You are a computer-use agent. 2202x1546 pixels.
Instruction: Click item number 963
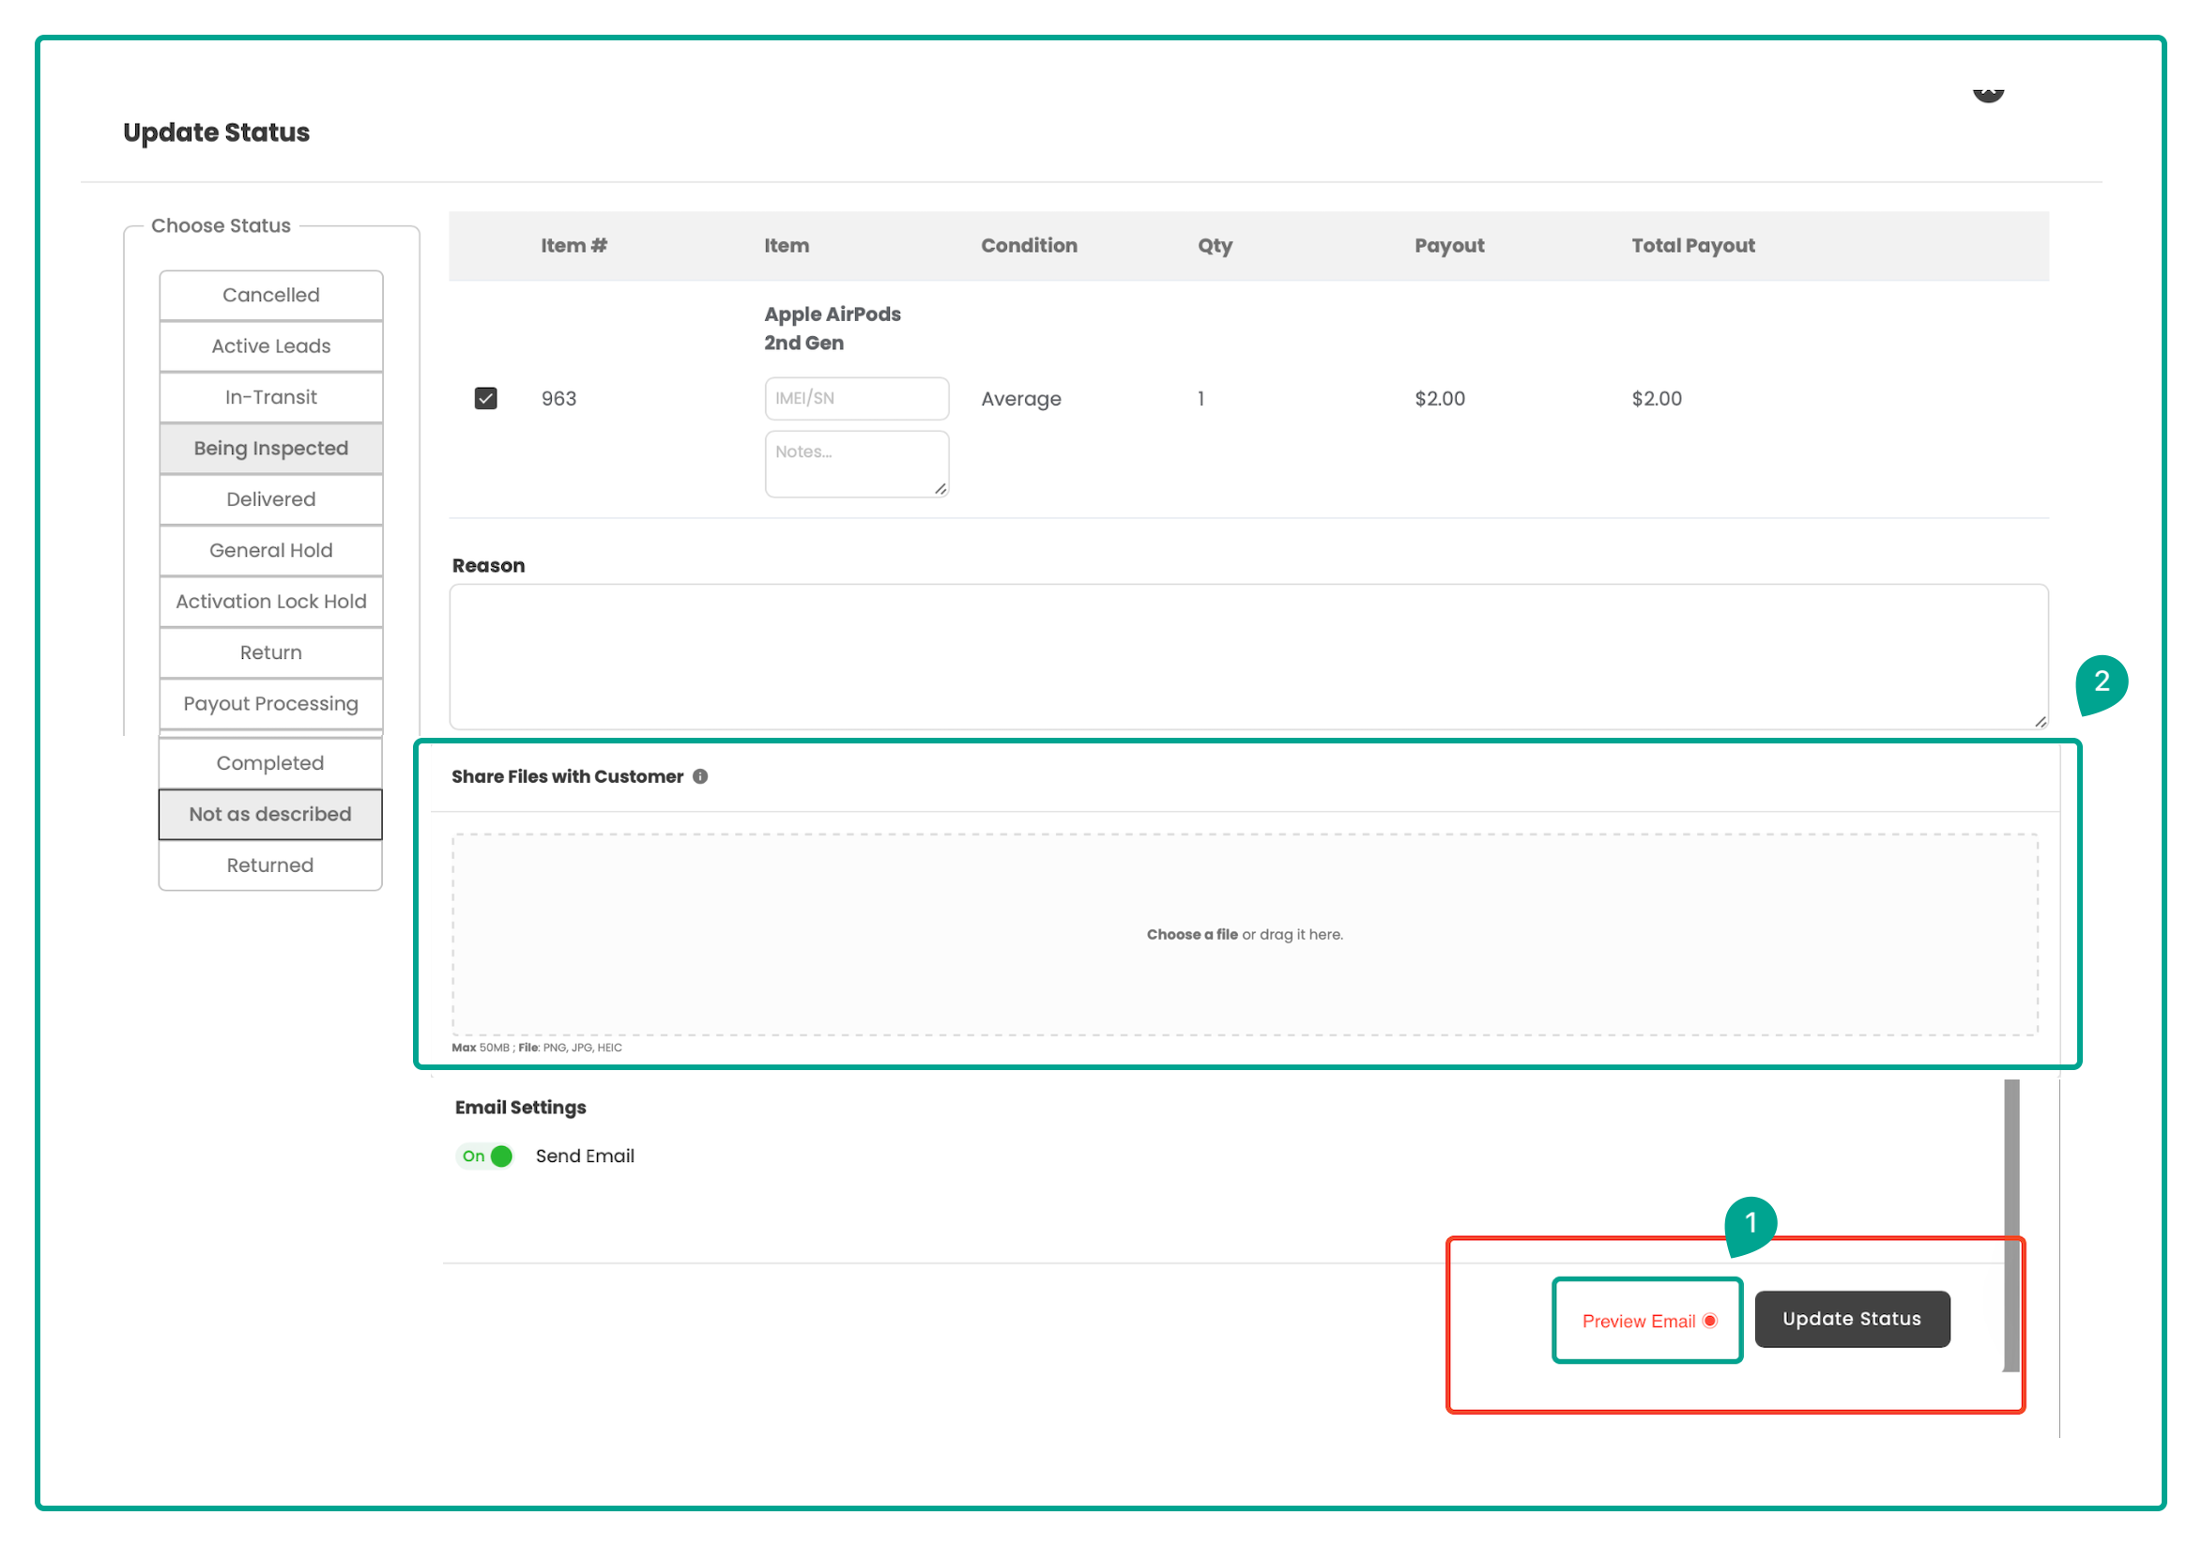[559, 399]
